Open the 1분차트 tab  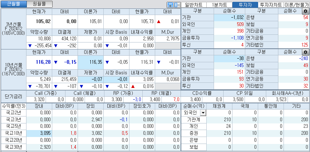219,5
